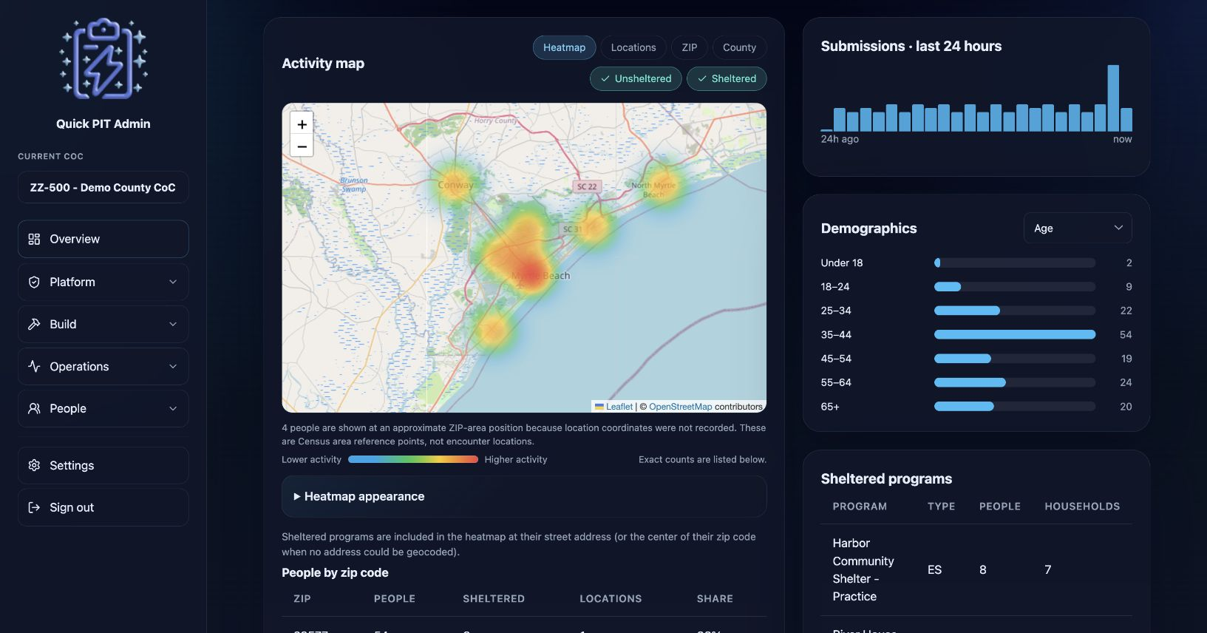The height and width of the screenshot is (633, 1207).
Task: Click the People users icon
Action: point(34,408)
